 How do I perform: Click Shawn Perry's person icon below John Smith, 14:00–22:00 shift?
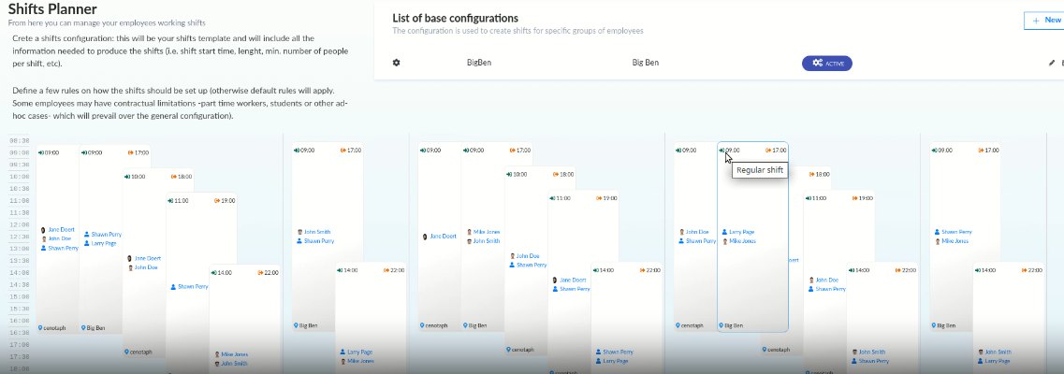tap(853, 361)
